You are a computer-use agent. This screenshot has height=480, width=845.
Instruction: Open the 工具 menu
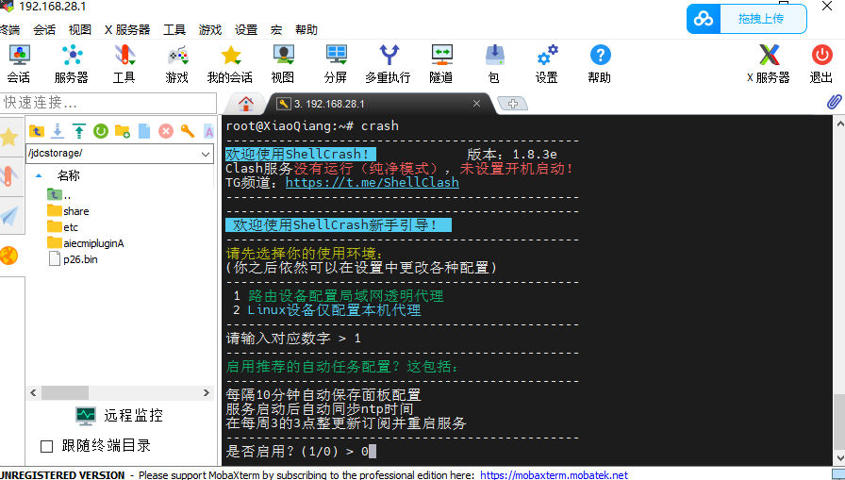174,29
